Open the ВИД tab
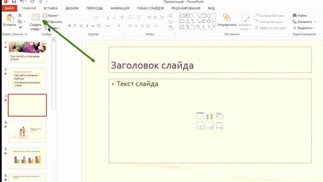 tap(211, 8)
